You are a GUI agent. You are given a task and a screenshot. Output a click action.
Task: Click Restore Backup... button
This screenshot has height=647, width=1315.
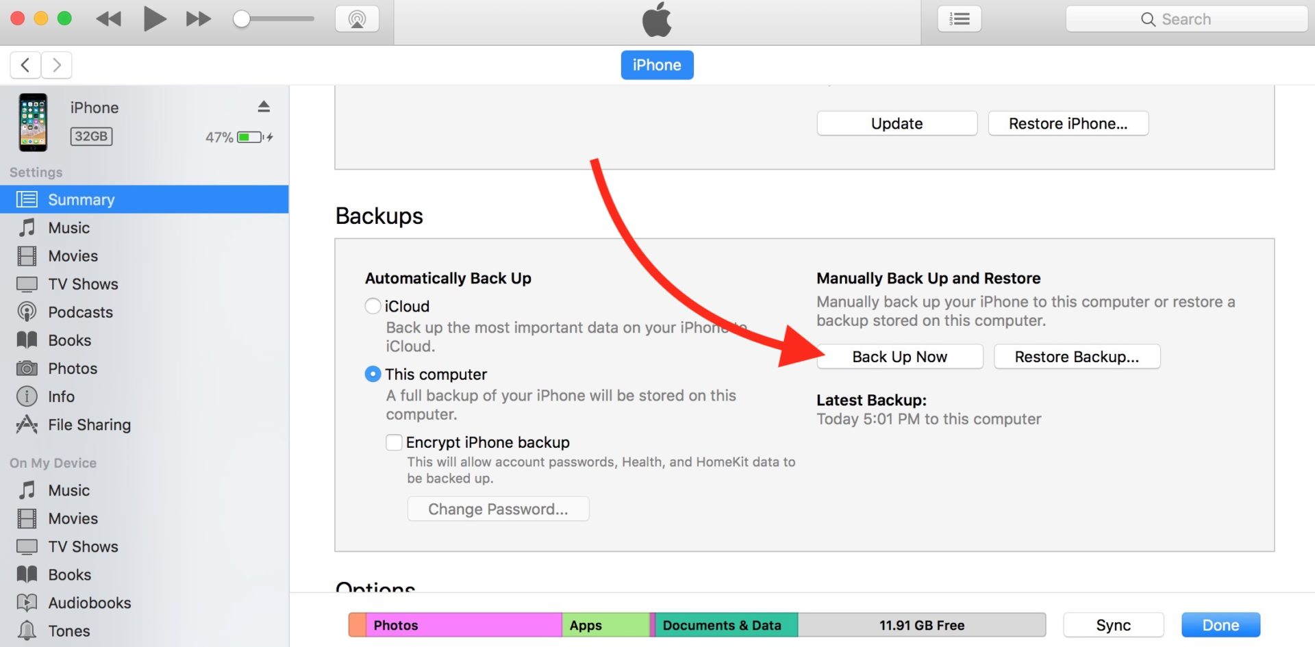point(1077,357)
